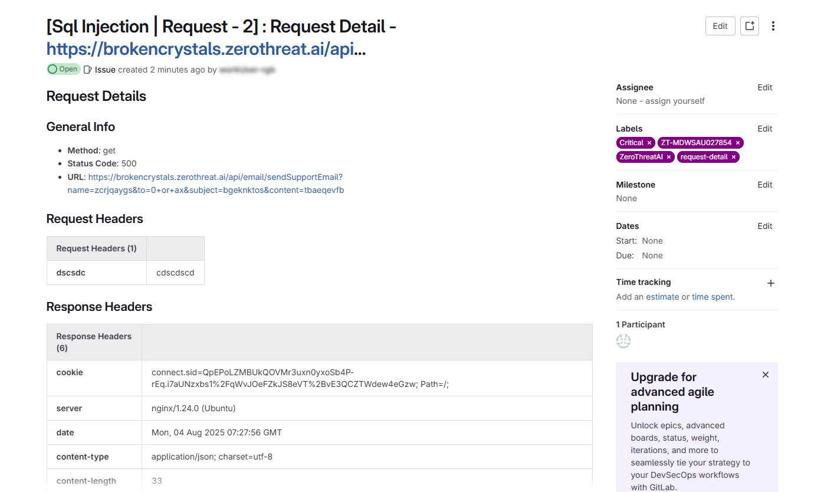
Task: Dismiss the upgrade for agile planning banner
Action: click(766, 375)
